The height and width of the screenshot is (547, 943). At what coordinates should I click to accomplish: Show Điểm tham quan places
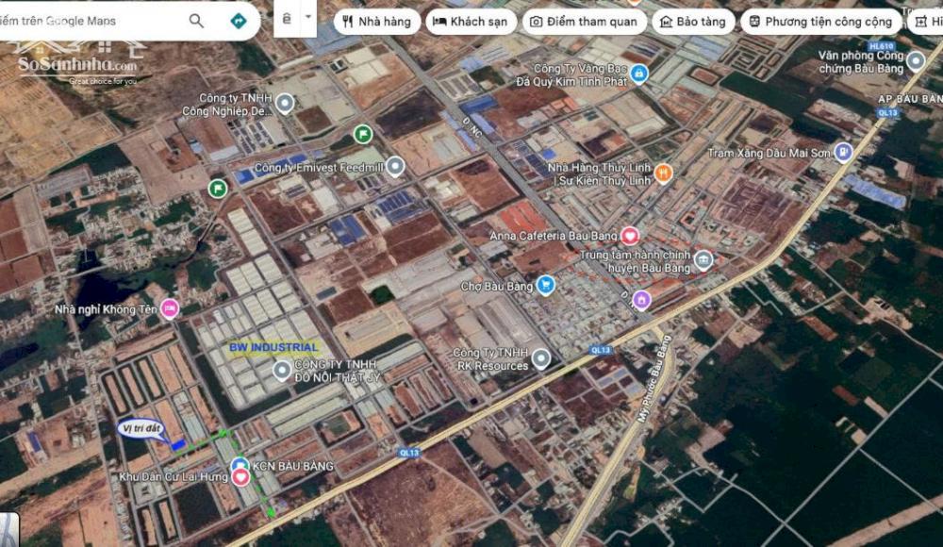[x=585, y=22]
